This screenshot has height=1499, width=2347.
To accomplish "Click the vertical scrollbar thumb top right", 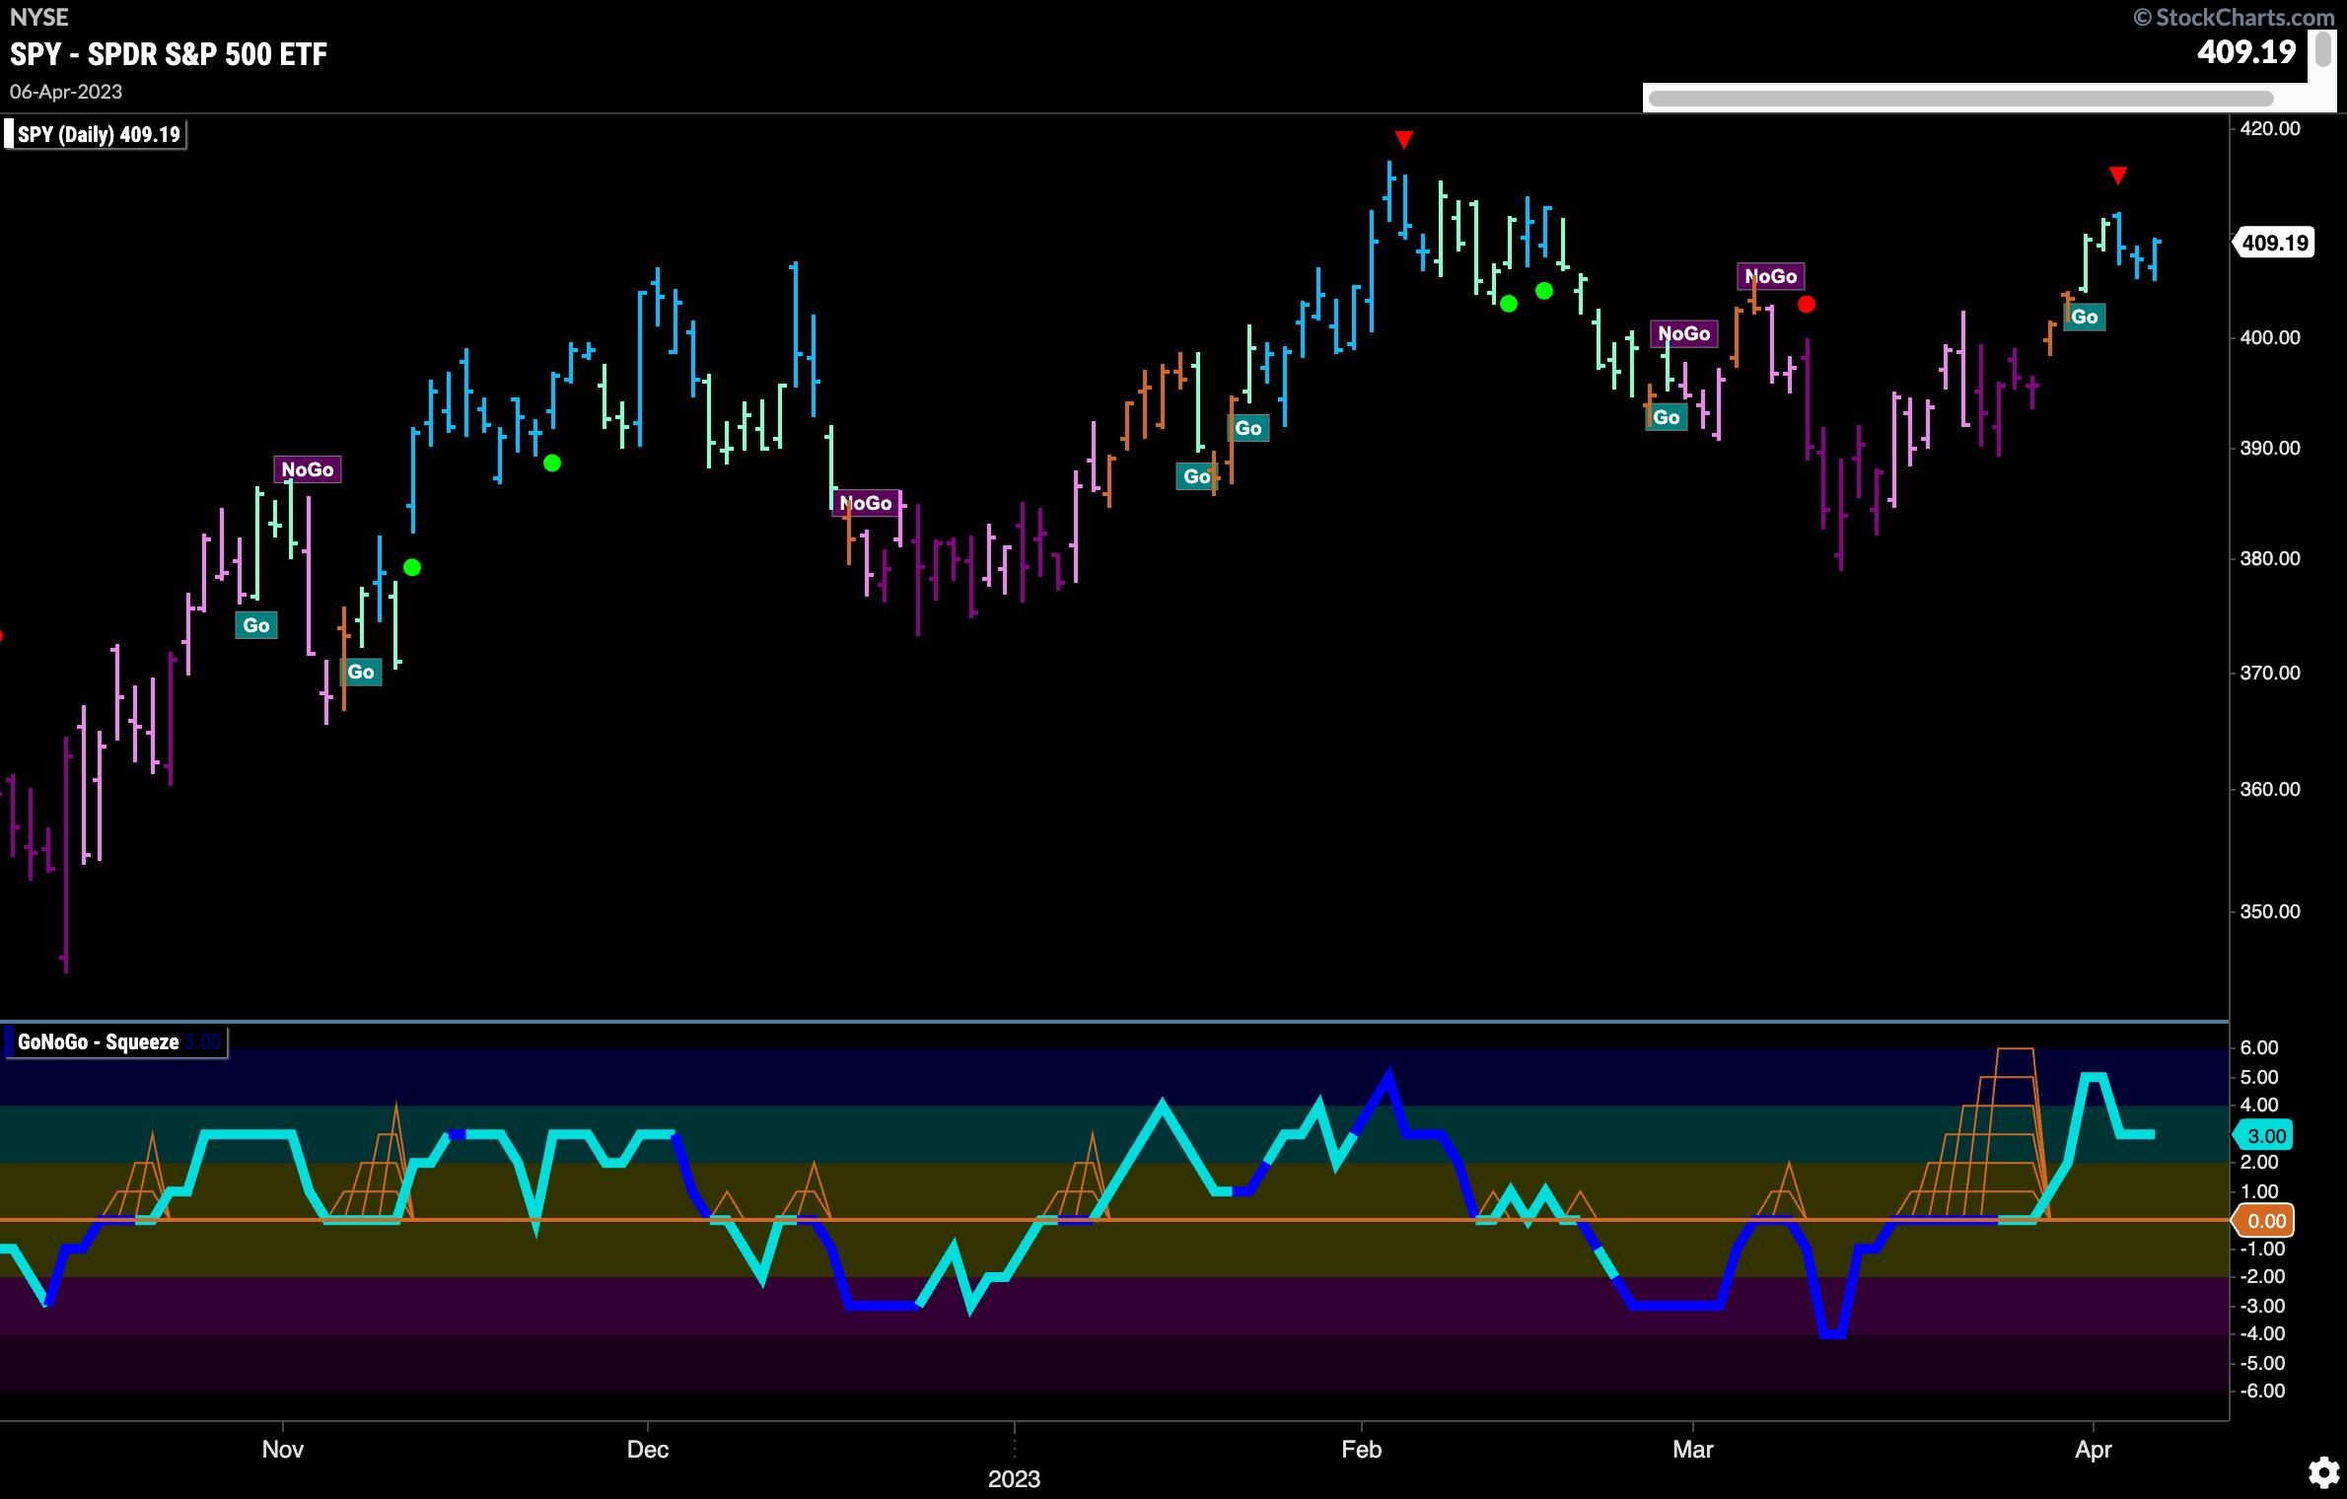I will pos(2323,49).
